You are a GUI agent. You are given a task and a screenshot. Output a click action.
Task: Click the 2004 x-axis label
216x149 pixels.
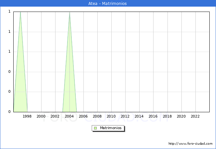pos(69,116)
